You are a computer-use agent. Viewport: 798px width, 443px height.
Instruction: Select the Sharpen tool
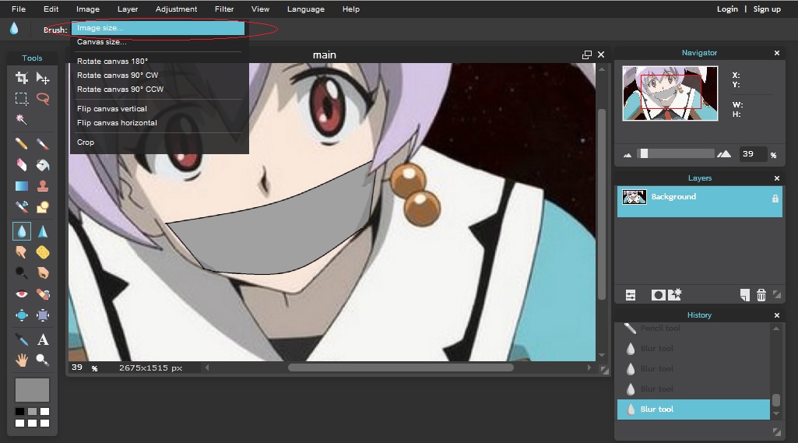(43, 231)
